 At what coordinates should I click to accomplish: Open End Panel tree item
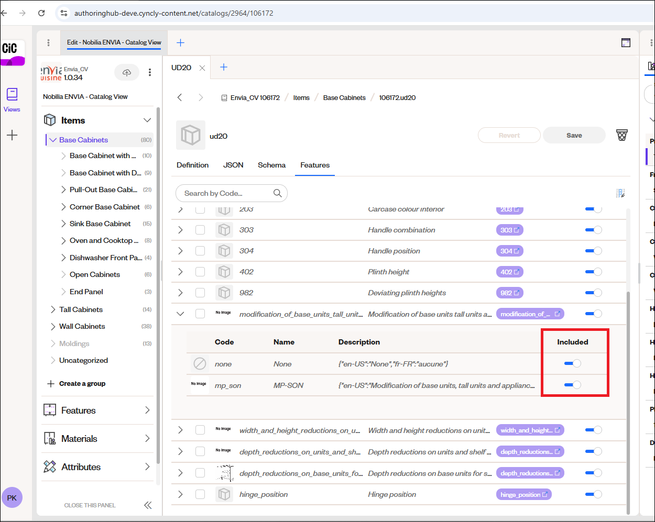86,292
